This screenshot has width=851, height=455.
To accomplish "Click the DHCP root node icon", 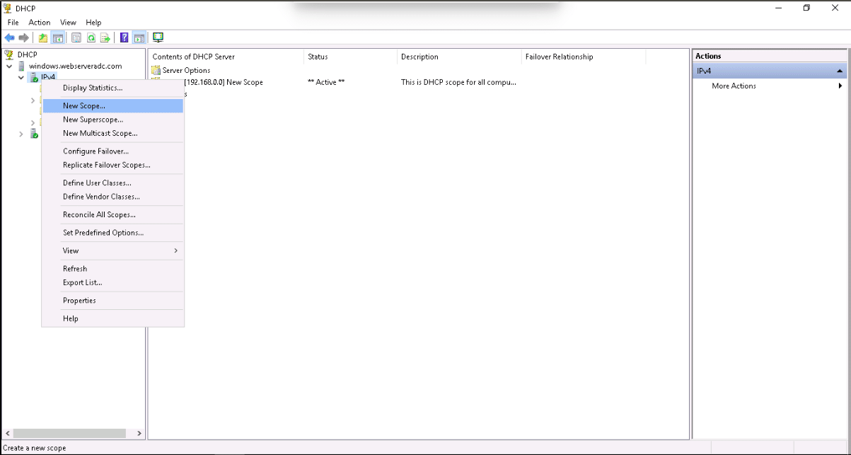I will click(9, 54).
